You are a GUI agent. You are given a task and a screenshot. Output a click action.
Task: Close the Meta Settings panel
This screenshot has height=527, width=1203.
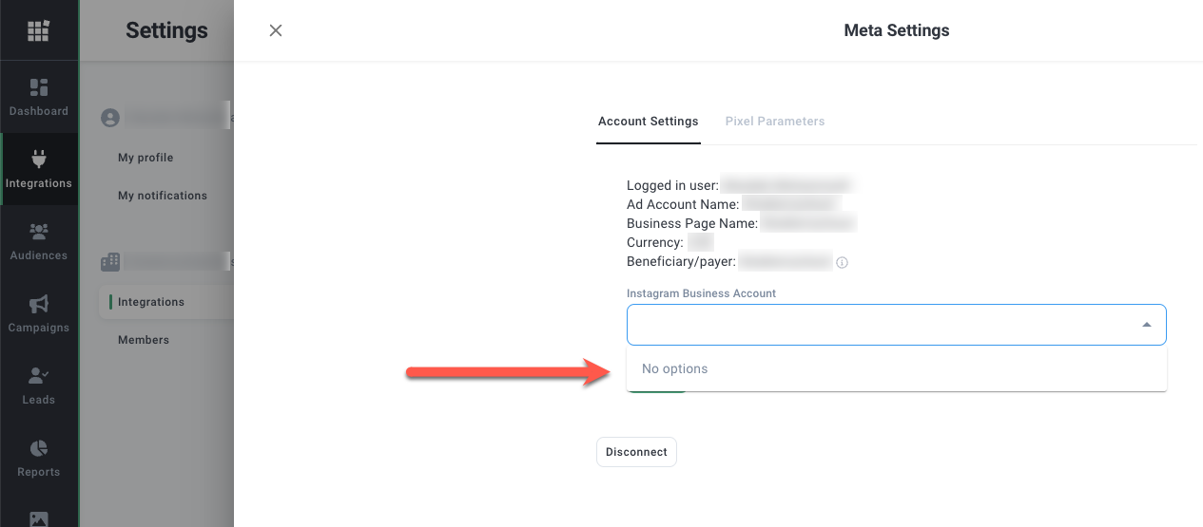276,30
